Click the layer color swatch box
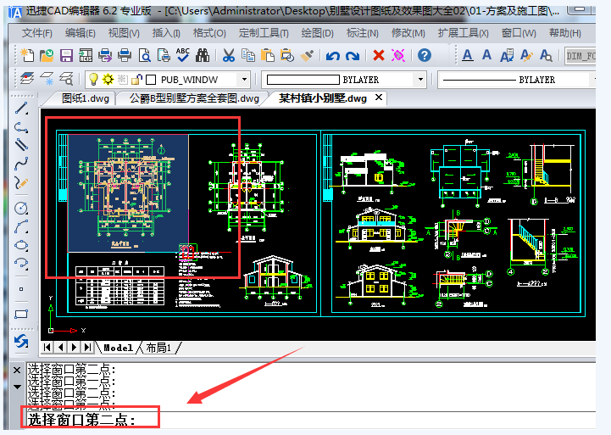Screen dimensions: 611x435 click(151, 80)
